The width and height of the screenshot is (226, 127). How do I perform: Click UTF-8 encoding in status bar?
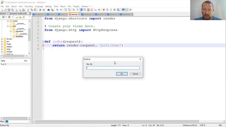tap(202, 125)
